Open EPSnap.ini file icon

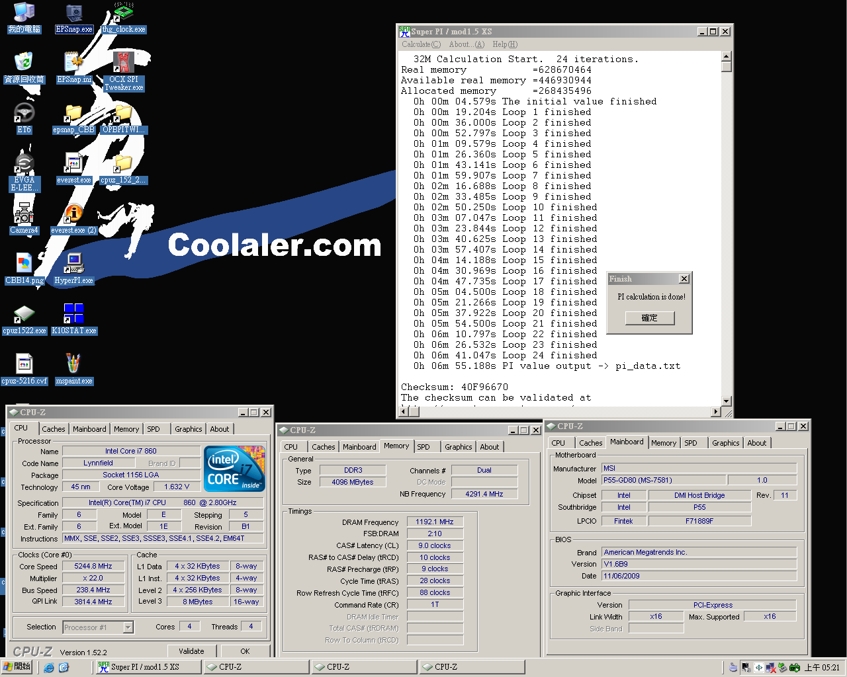pyautogui.click(x=74, y=68)
